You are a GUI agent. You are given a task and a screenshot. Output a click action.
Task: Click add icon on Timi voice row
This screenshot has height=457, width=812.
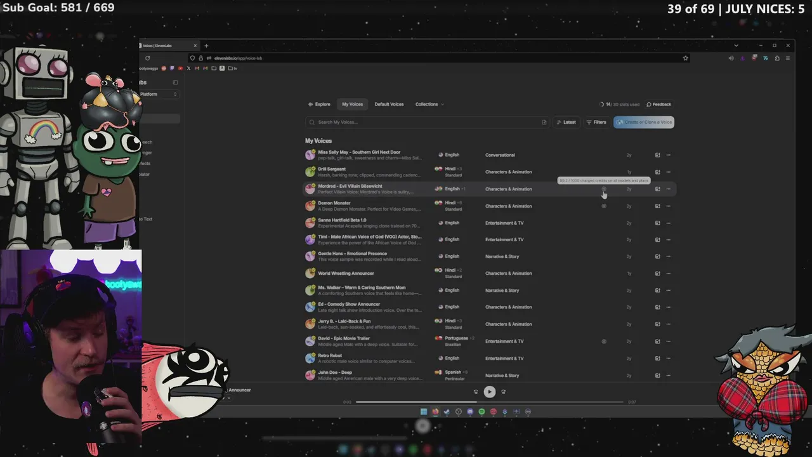657,240
